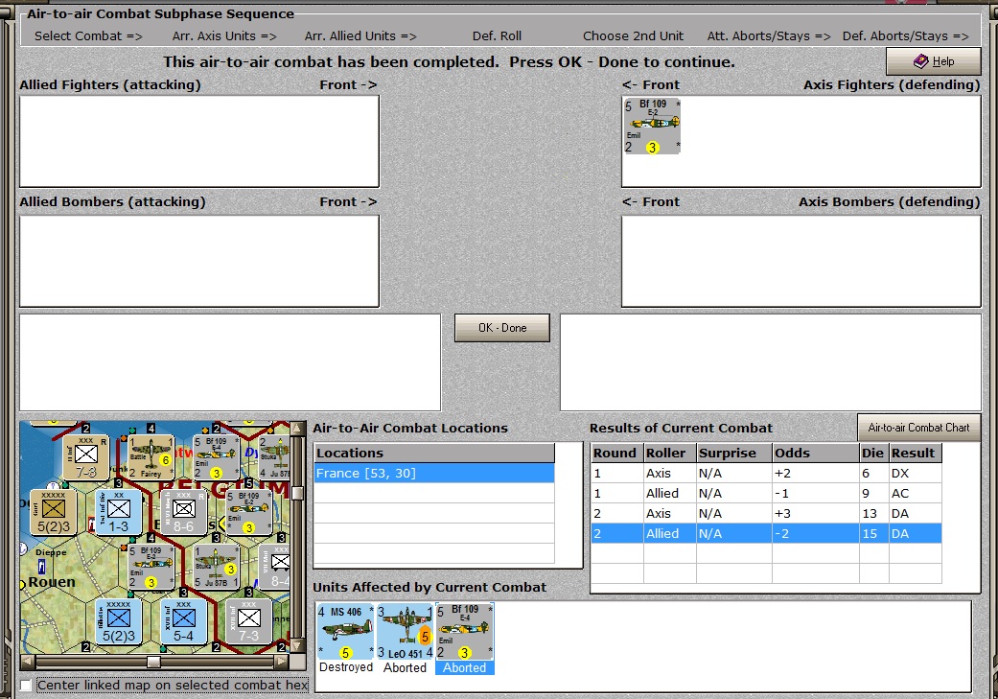Click the Surprise column header
998x699 pixels.
click(x=733, y=453)
